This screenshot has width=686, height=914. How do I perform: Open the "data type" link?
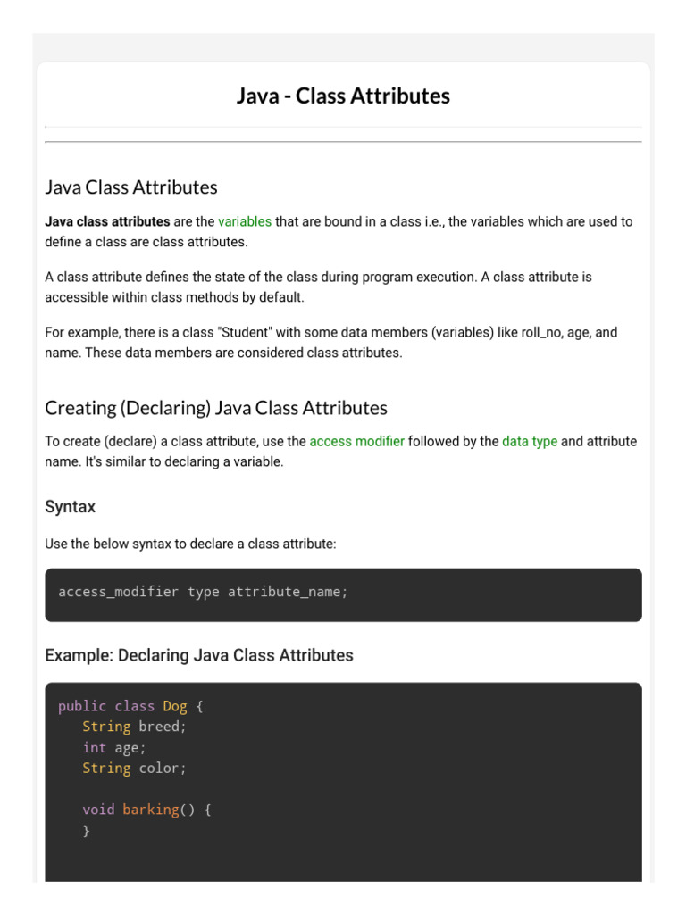pos(530,441)
